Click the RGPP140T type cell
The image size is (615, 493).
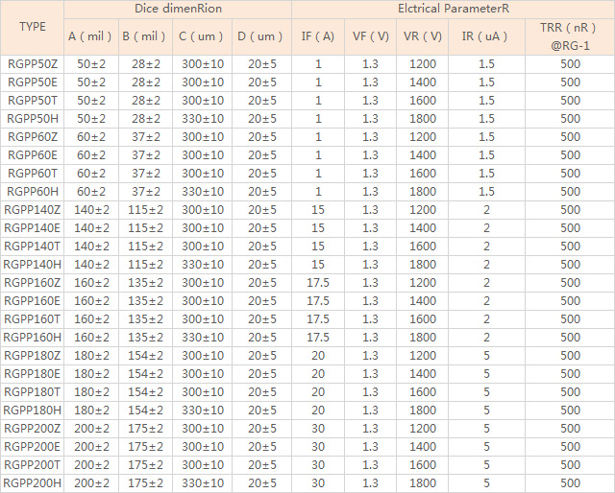point(33,246)
